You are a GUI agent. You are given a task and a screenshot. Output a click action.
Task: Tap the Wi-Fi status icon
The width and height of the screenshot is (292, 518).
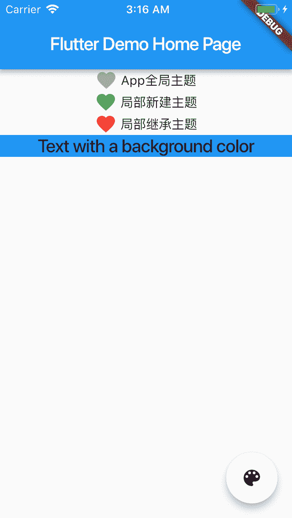point(52,9)
